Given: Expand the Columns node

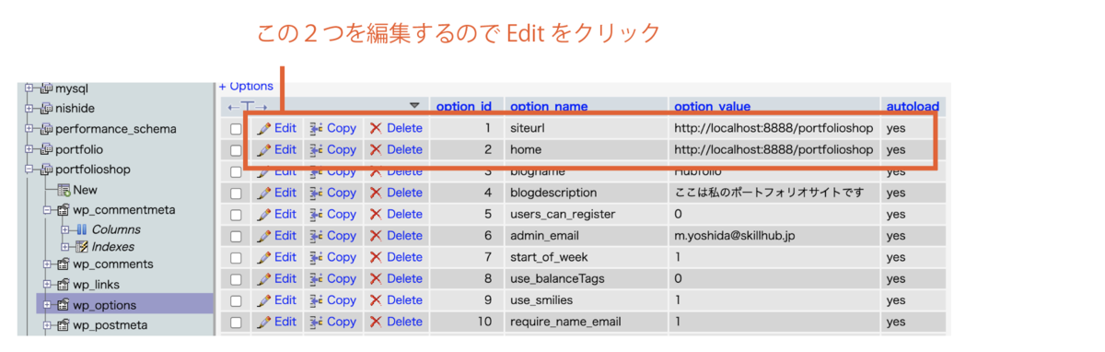Looking at the screenshot, I should coord(64,229).
